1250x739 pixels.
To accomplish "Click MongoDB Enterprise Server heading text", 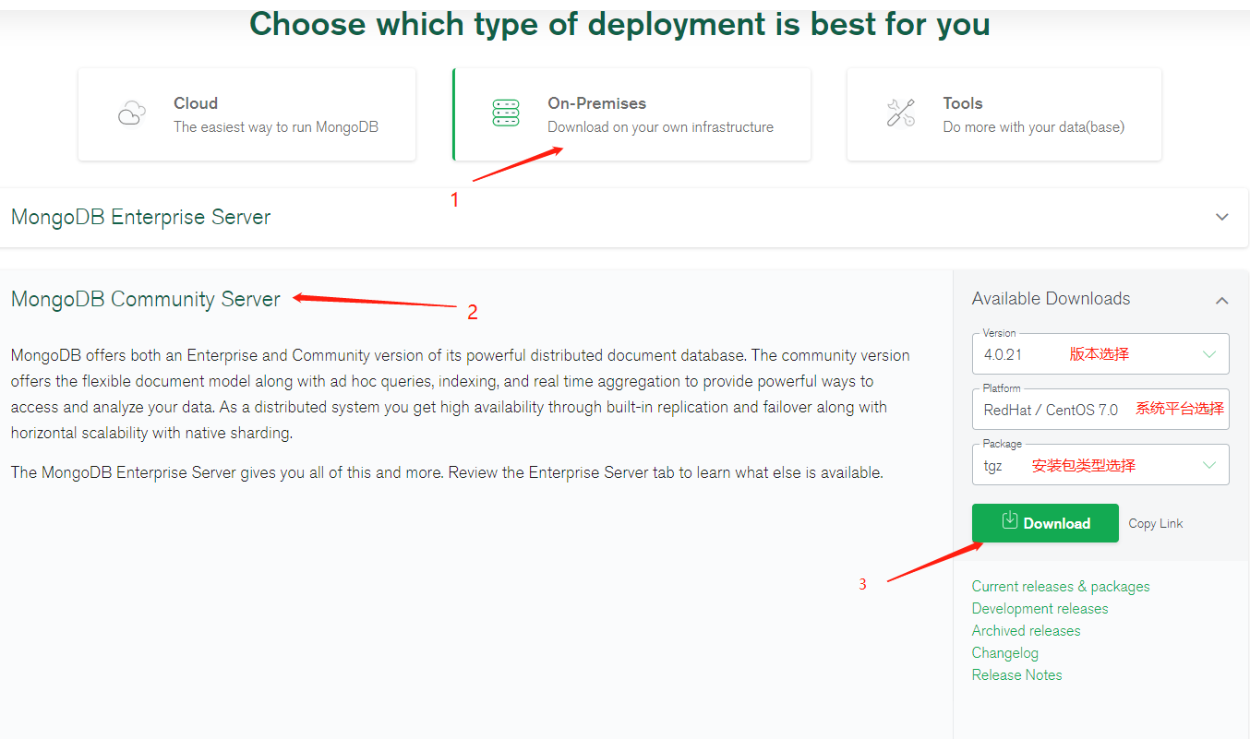I will pos(141,218).
